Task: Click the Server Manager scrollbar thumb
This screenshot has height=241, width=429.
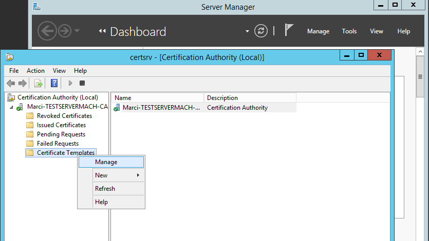Action: click(x=420, y=77)
